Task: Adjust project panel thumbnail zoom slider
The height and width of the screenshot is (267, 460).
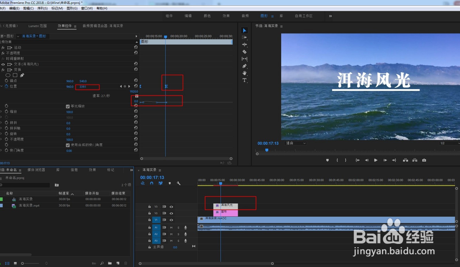Action: click(22, 263)
